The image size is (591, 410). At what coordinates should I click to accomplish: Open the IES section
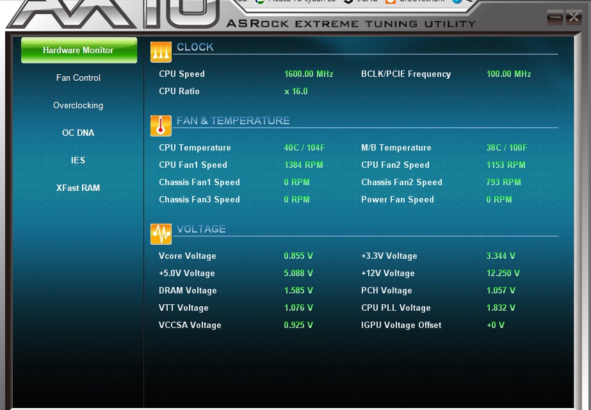78,160
